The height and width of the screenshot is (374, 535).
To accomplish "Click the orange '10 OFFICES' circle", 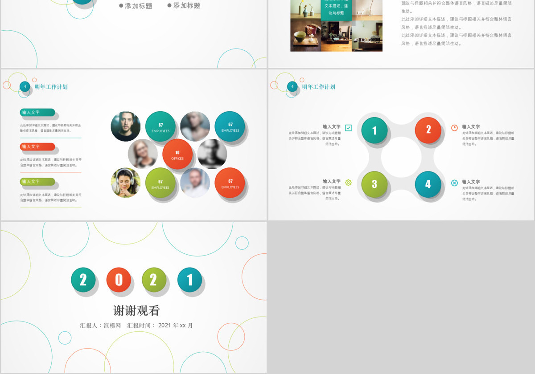I will (177, 154).
